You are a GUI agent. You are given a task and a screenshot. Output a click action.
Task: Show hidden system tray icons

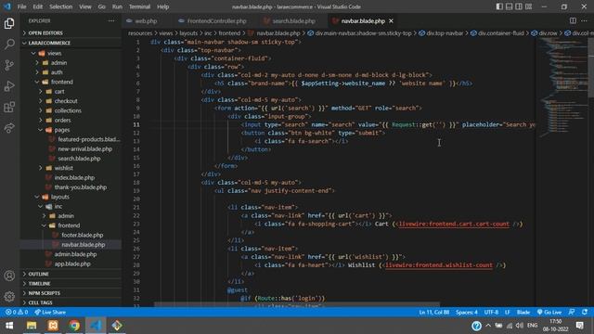(488, 326)
